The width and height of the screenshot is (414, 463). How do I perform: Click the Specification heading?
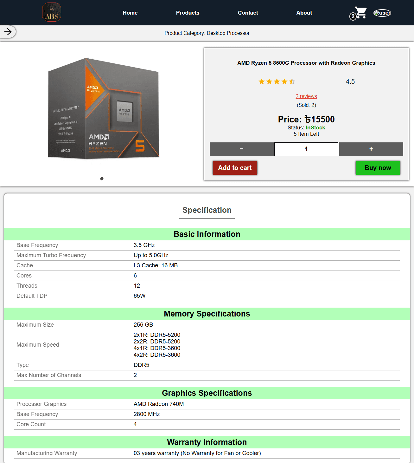207,210
